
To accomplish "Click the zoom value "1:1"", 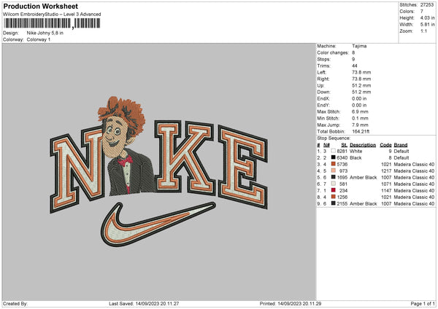I will click(x=423, y=31).
